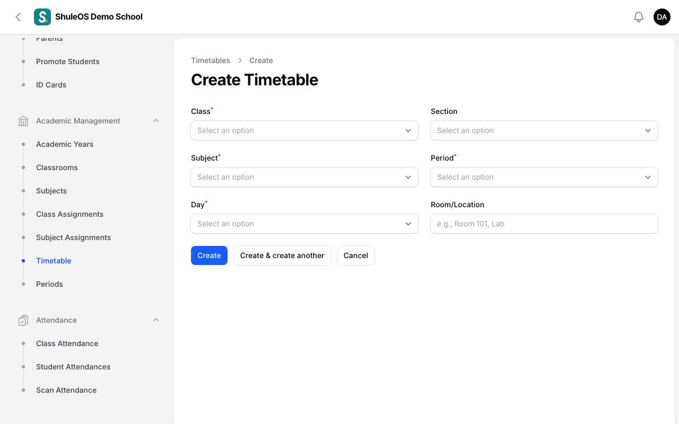The width and height of the screenshot is (679, 424).
Task: Open the DA user avatar menu
Action: pyautogui.click(x=662, y=17)
